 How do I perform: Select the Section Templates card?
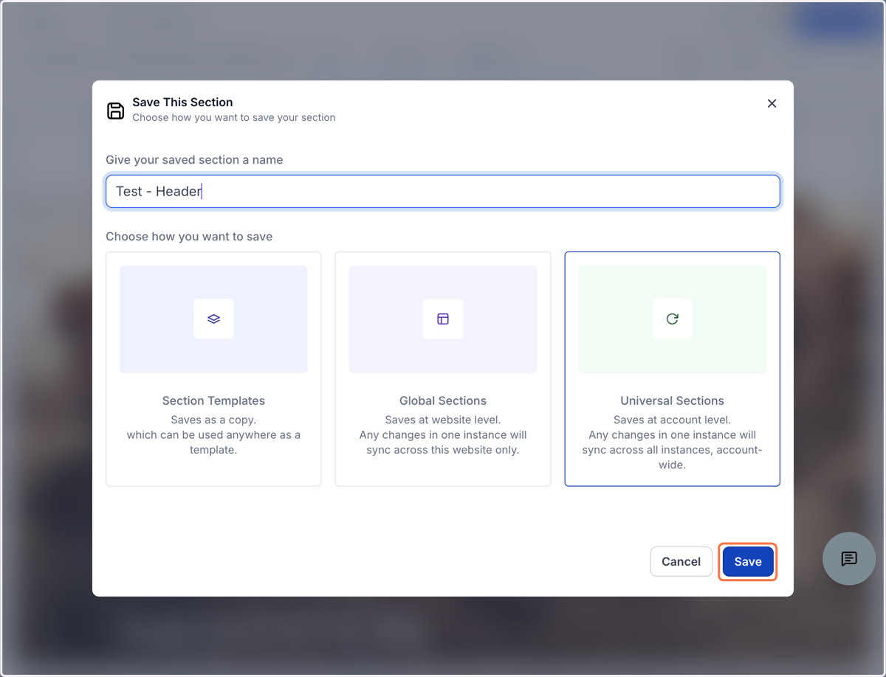point(213,369)
